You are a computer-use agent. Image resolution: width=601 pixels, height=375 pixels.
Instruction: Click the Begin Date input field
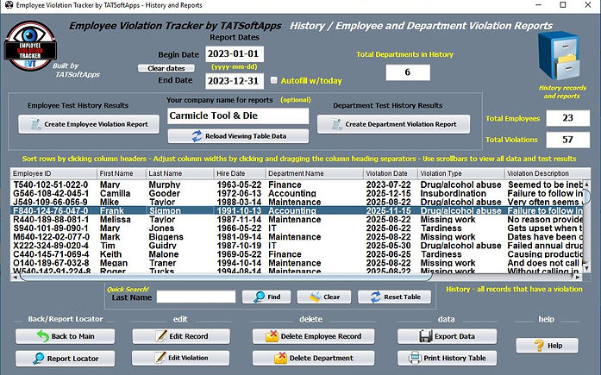point(235,53)
